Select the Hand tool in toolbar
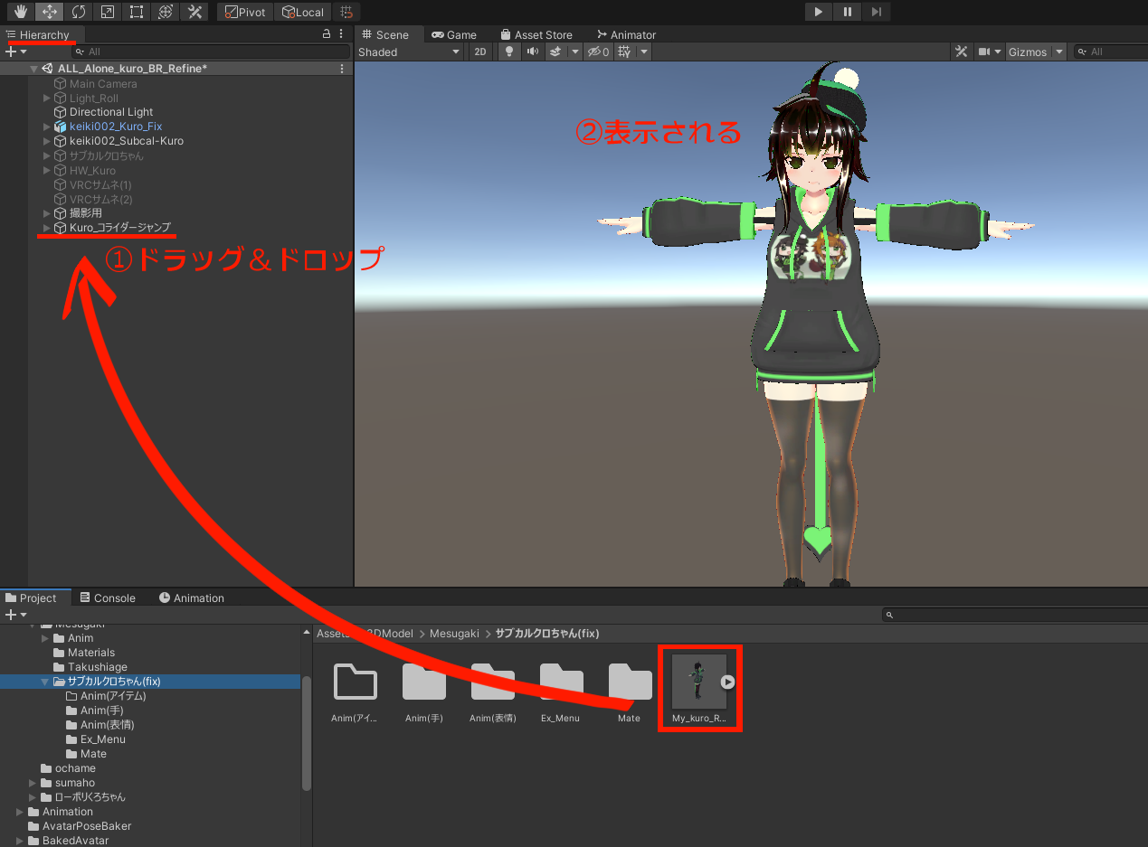Viewport: 1148px width, 847px height. pos(21,12)
